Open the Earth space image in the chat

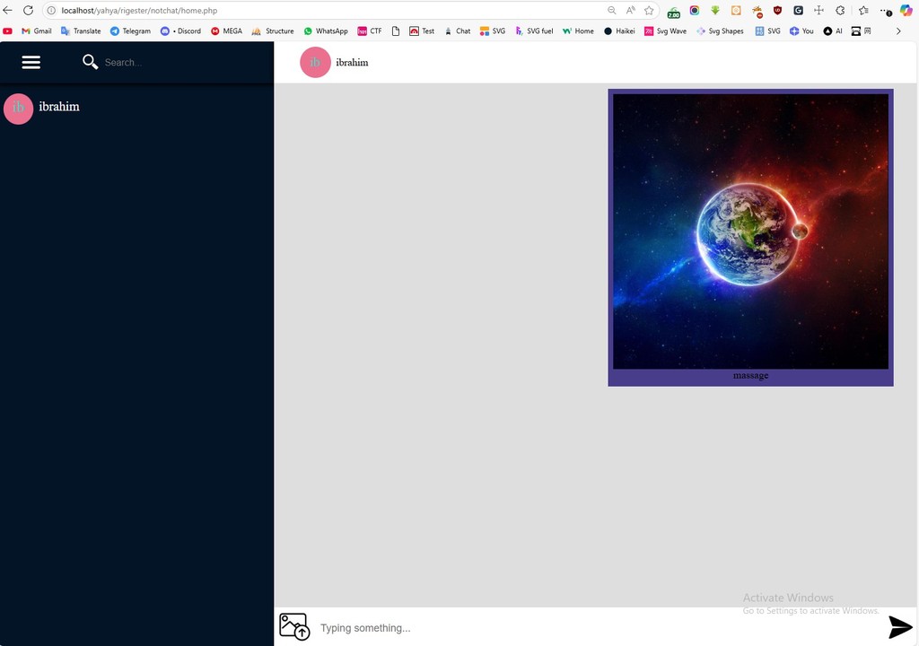pyautogui.click(x=750, y=231)
